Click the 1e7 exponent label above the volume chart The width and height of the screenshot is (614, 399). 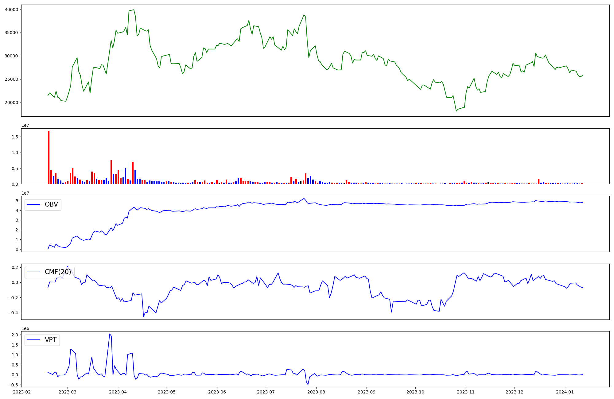[25, 125]
